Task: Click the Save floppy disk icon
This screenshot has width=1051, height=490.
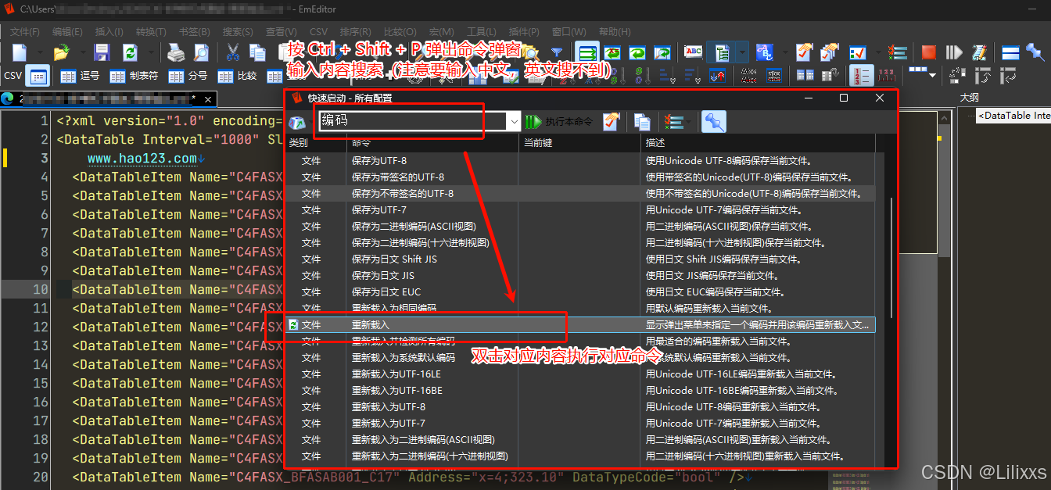Action: [x=102, y=53]
